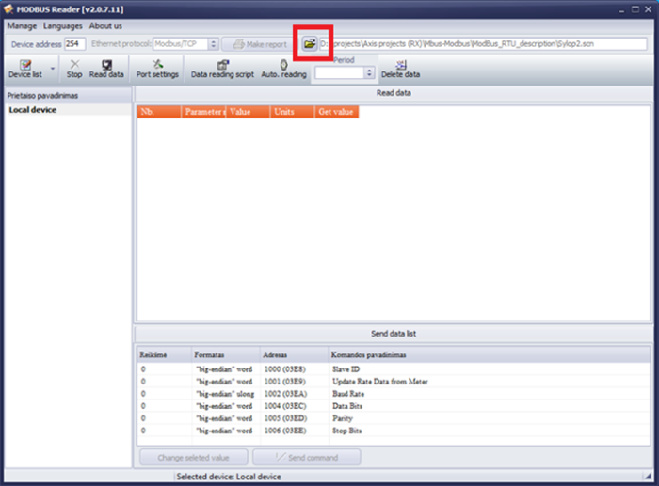Click the Device address input field
The image size is (659, 486).
(74, 44)
